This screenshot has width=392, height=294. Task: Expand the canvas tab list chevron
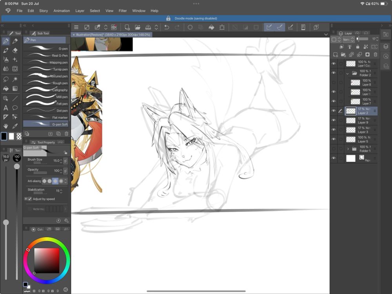click(326, 34)
